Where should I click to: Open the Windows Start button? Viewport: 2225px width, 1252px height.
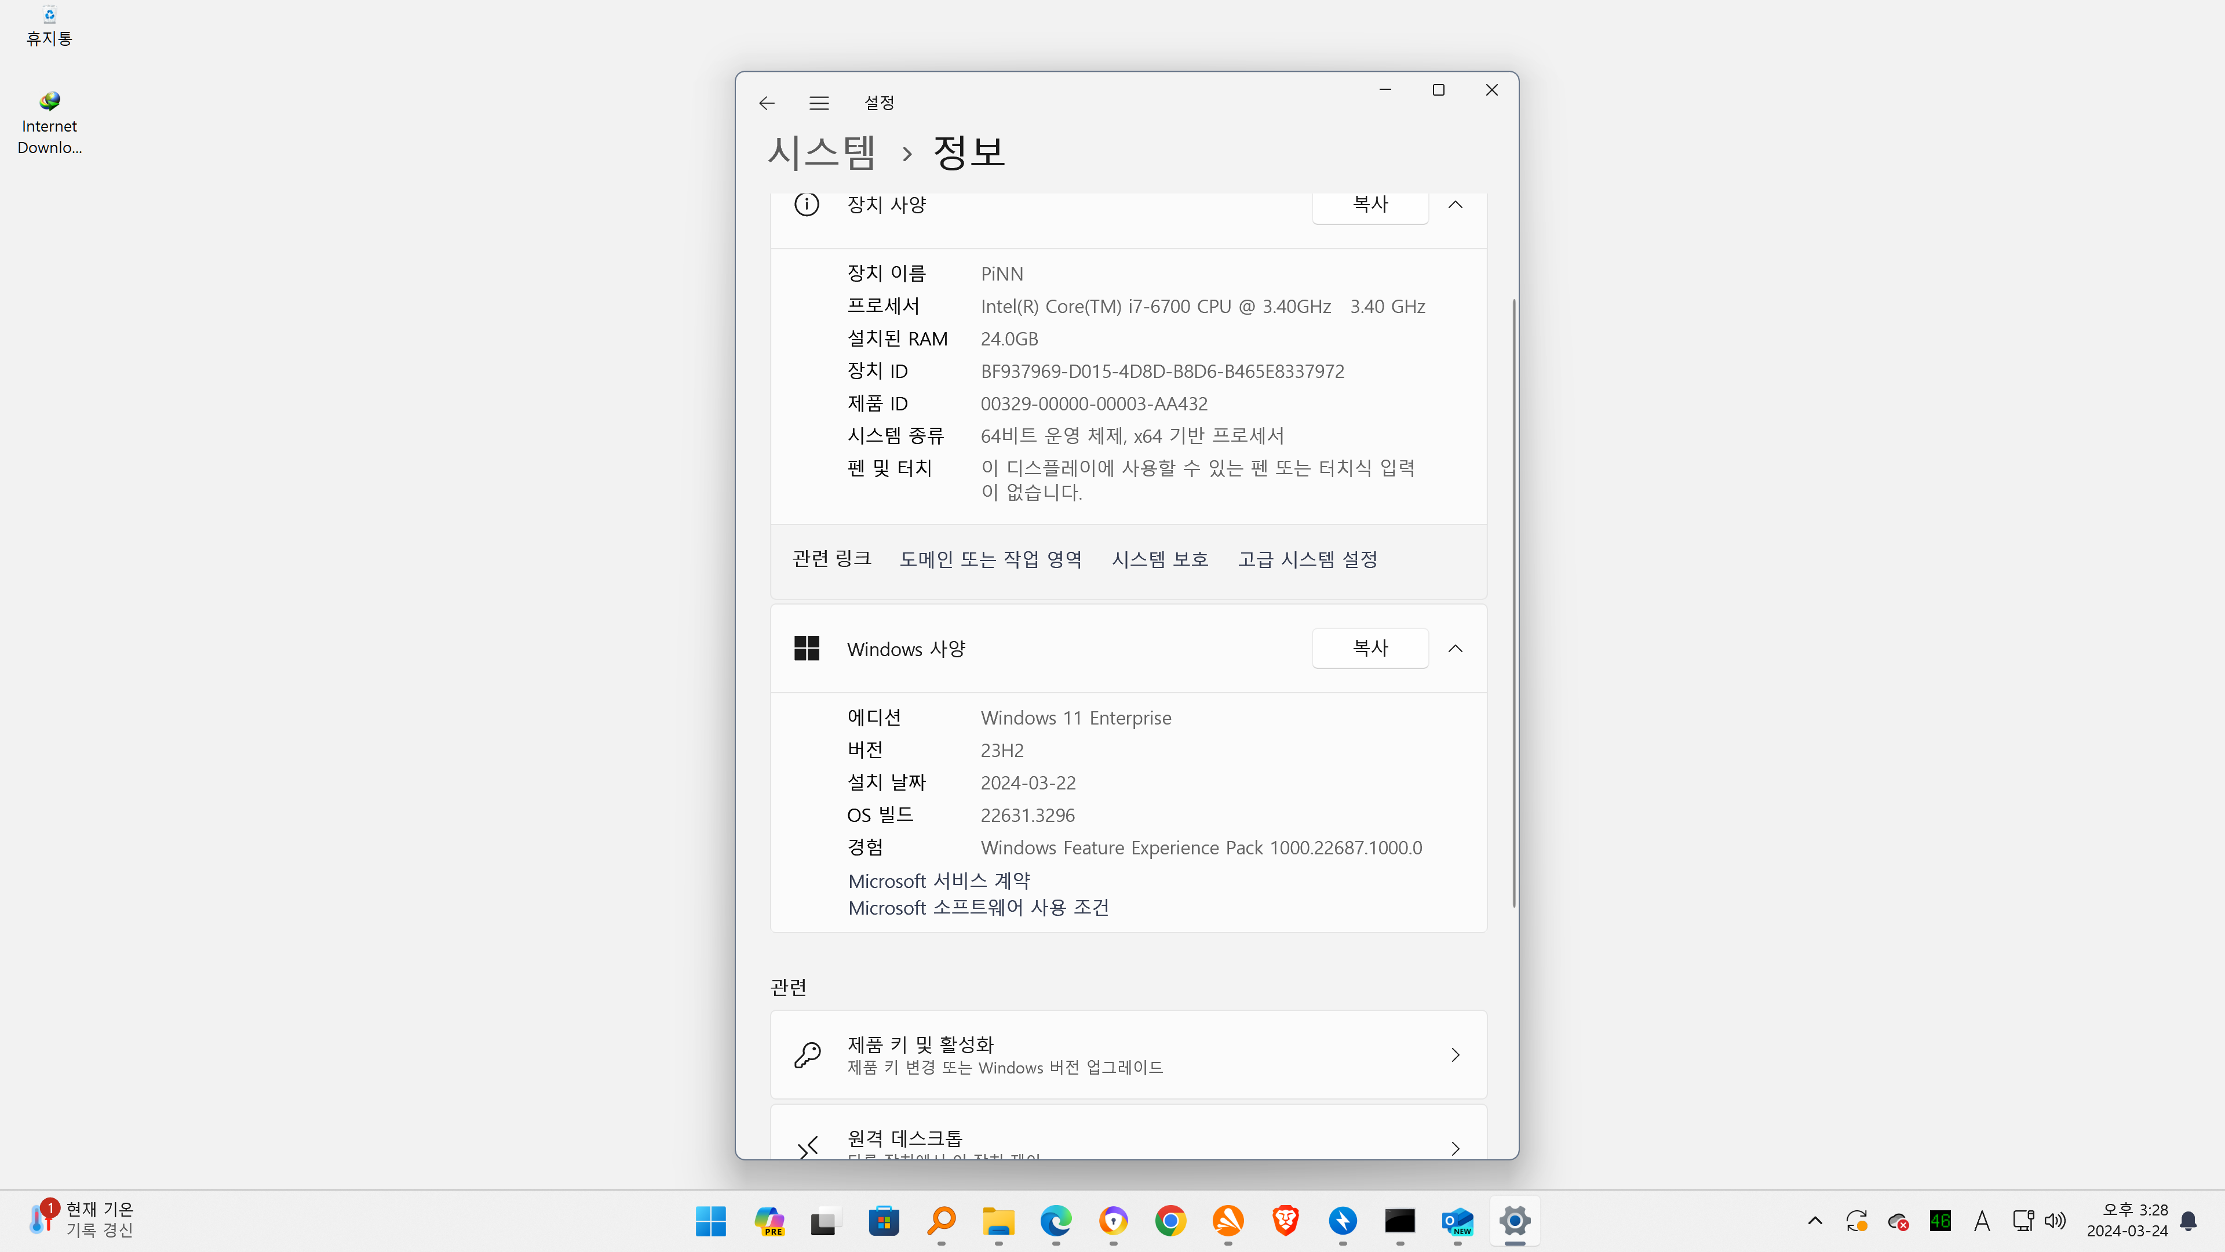(x=710, y=1221)
